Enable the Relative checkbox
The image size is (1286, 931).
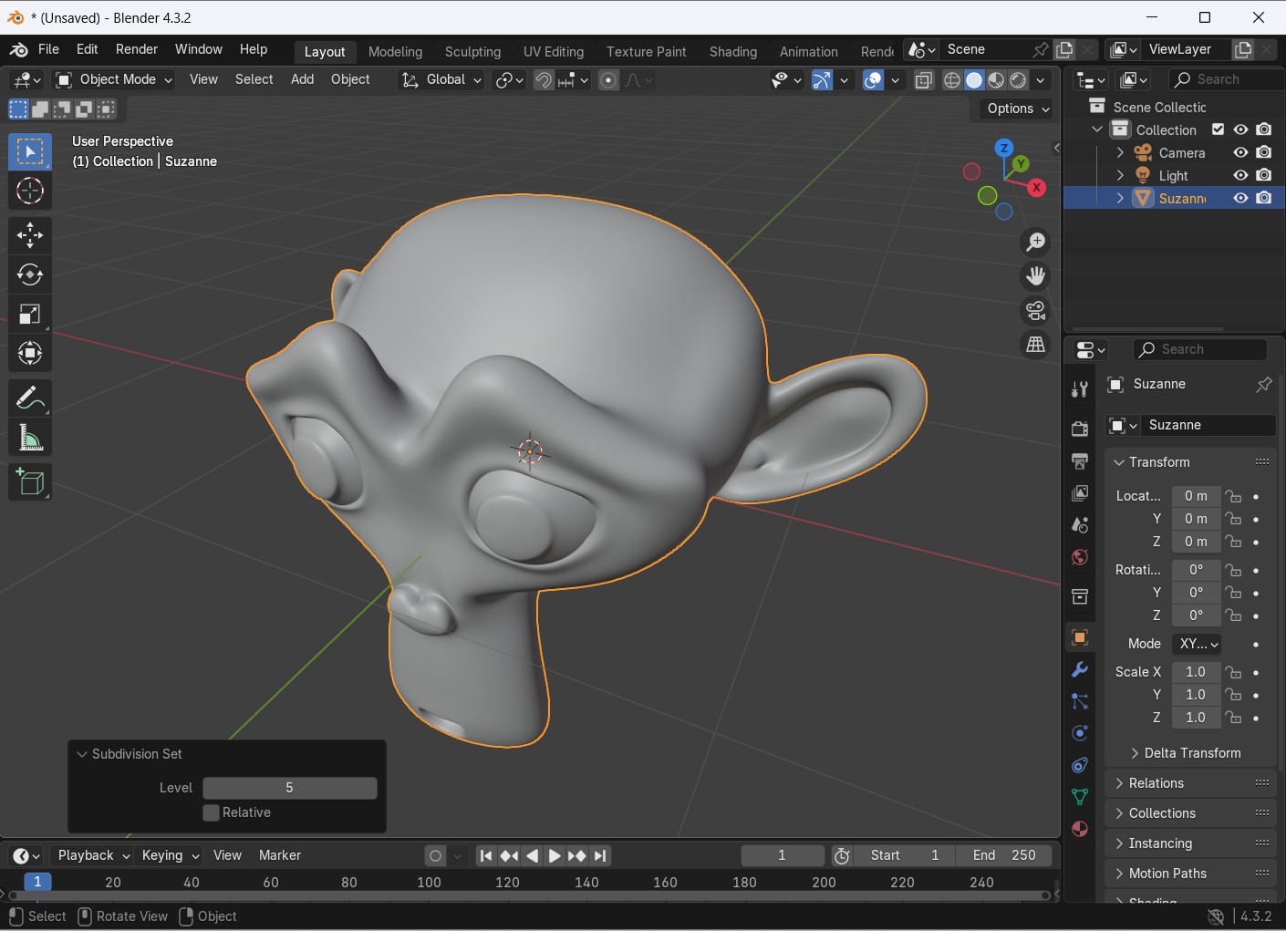(x=211, y=812)
